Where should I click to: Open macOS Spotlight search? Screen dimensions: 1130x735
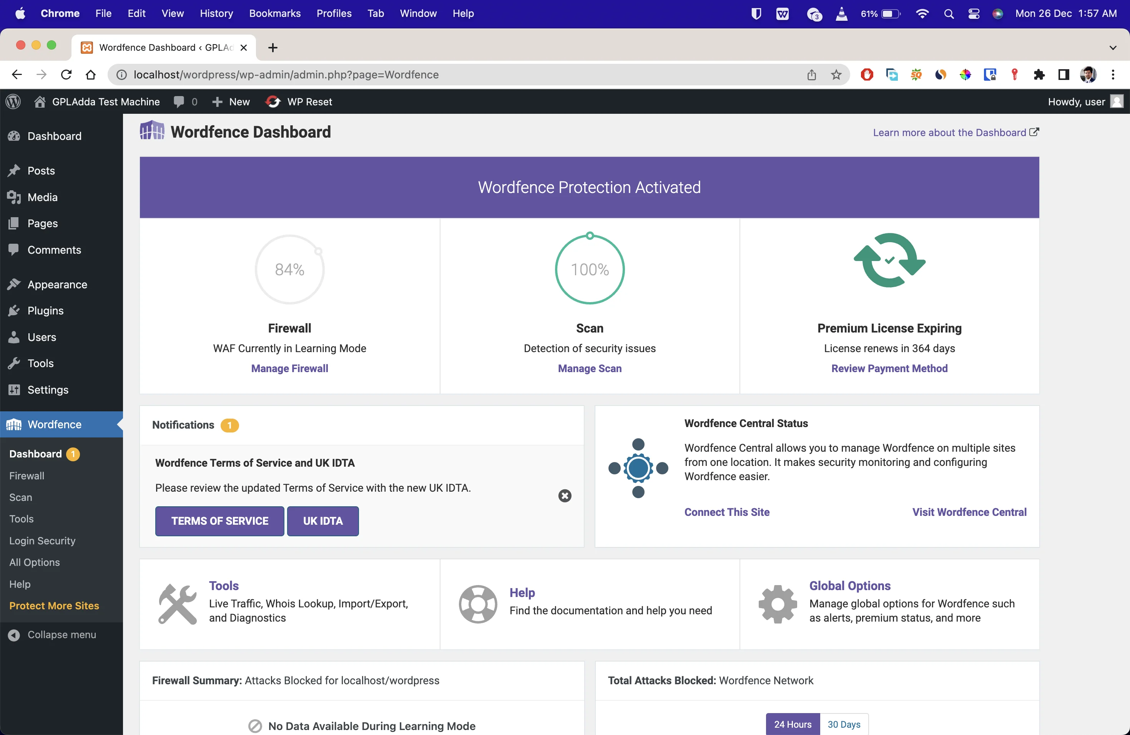(x=949, y=14)
